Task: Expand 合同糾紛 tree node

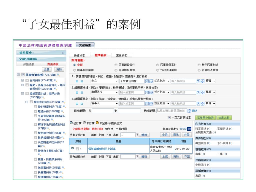Action: tap(22, 80)
